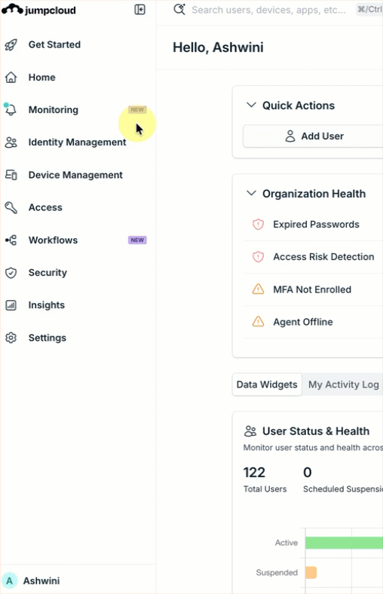Click the User Status & Health title
This screenshot has height=594, width=383.
(x=316, y=431)
